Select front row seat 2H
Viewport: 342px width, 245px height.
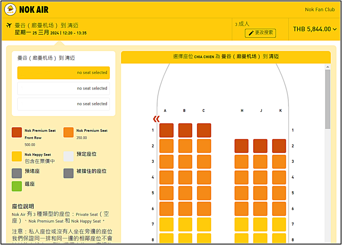[241, 146]
